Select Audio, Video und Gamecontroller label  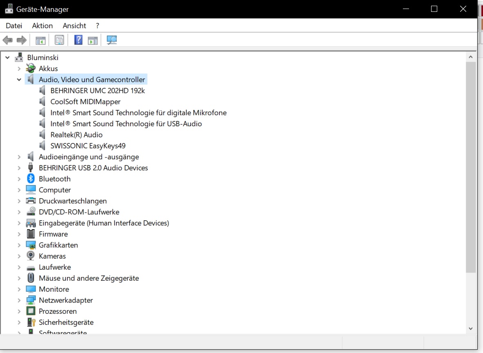click(92, 80)
